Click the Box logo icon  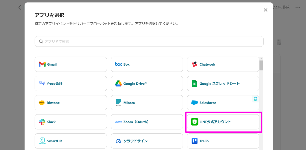tap(118, 64)
